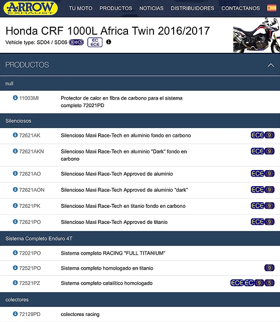Open info icon for product 72129PD
Screen dimensions: 280x322
coord(15,314)
